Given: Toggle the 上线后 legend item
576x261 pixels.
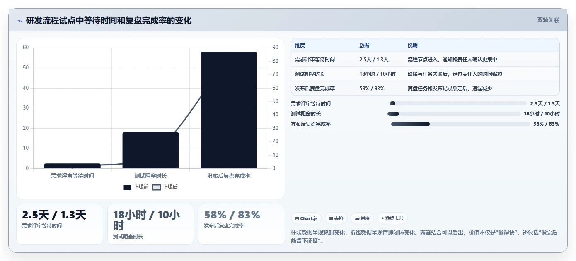Looking at the screenshot, I should [x=165, y=187].
